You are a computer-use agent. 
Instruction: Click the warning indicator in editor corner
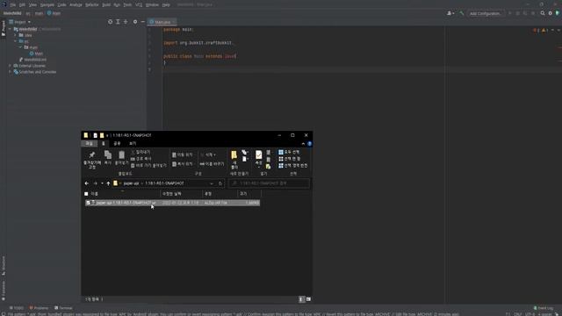point(544,30)
